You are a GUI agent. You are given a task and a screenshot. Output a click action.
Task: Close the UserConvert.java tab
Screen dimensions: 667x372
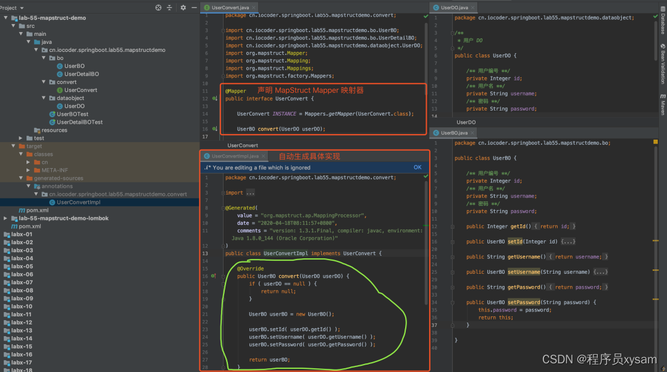pos(254,7)
